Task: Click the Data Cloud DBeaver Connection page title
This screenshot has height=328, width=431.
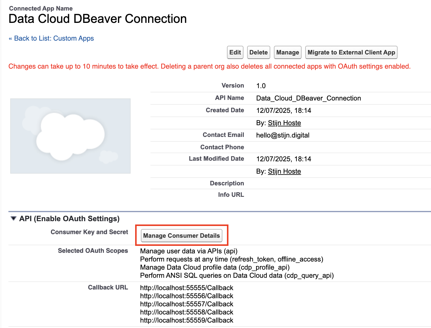Action: 98,19
